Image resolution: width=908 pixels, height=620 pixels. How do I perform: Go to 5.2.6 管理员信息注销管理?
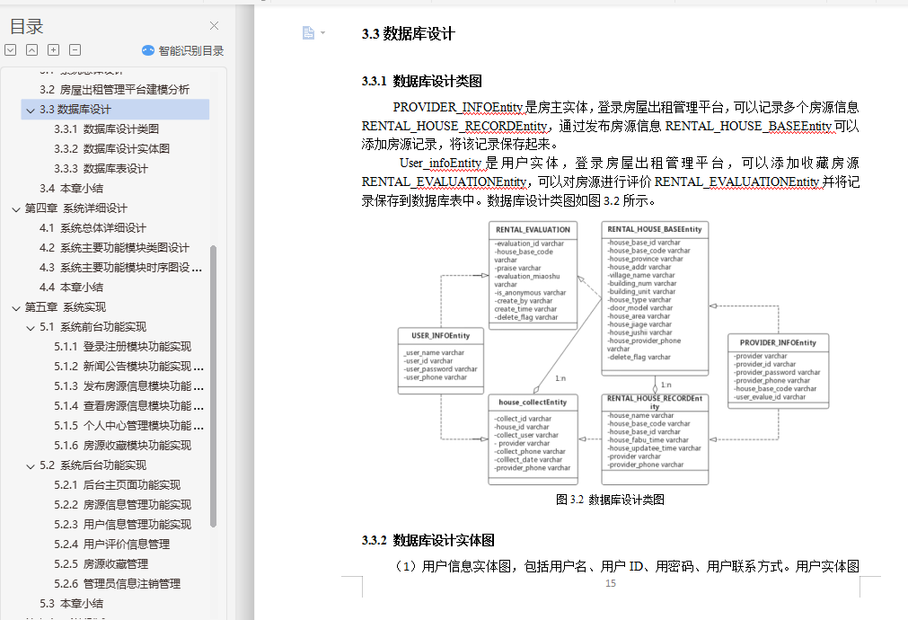pos(117,583)
